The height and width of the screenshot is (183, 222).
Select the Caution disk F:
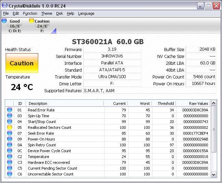tap(42, 26)
